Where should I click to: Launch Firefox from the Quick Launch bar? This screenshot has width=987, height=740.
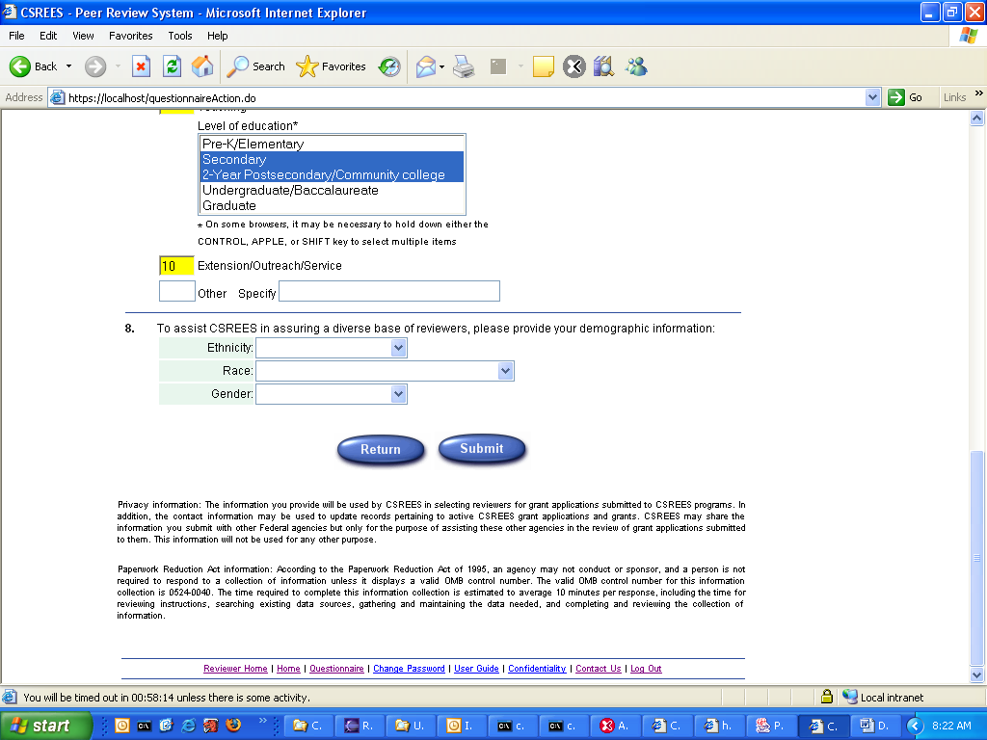(210, 726)
